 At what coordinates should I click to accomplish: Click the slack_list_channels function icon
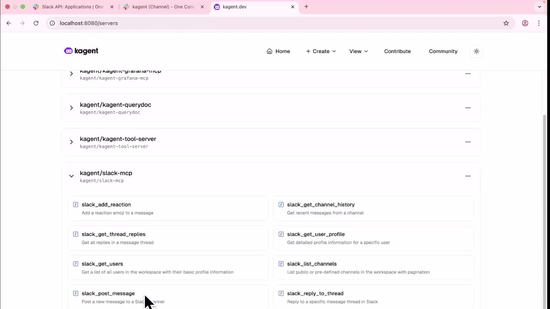(x=281, y=264)
